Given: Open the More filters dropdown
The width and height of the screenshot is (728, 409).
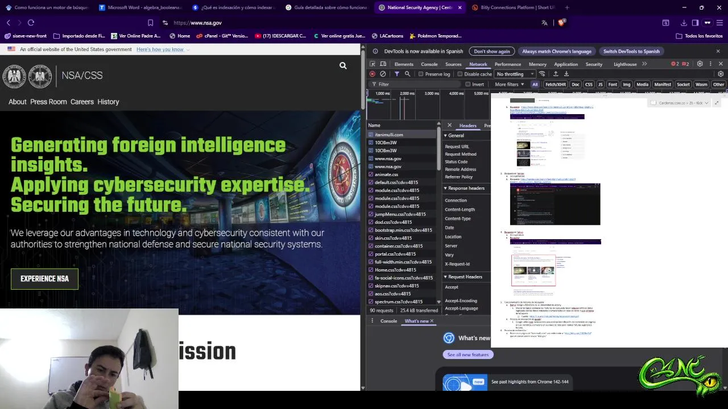Looking at the screenshot, I should pos(509,84).
